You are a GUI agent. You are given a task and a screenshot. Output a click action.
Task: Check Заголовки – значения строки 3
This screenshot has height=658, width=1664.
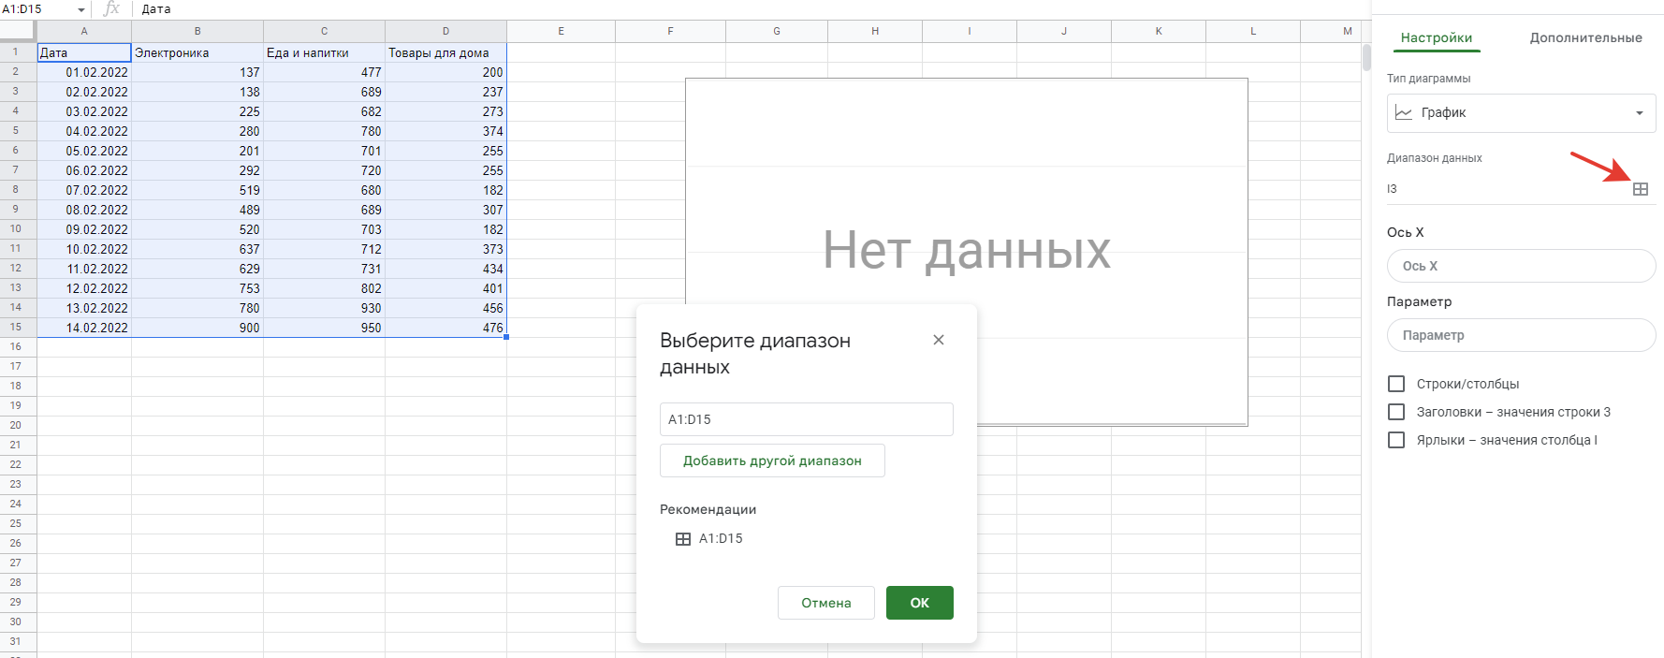pyautogui.click(x=1396, y=412)
